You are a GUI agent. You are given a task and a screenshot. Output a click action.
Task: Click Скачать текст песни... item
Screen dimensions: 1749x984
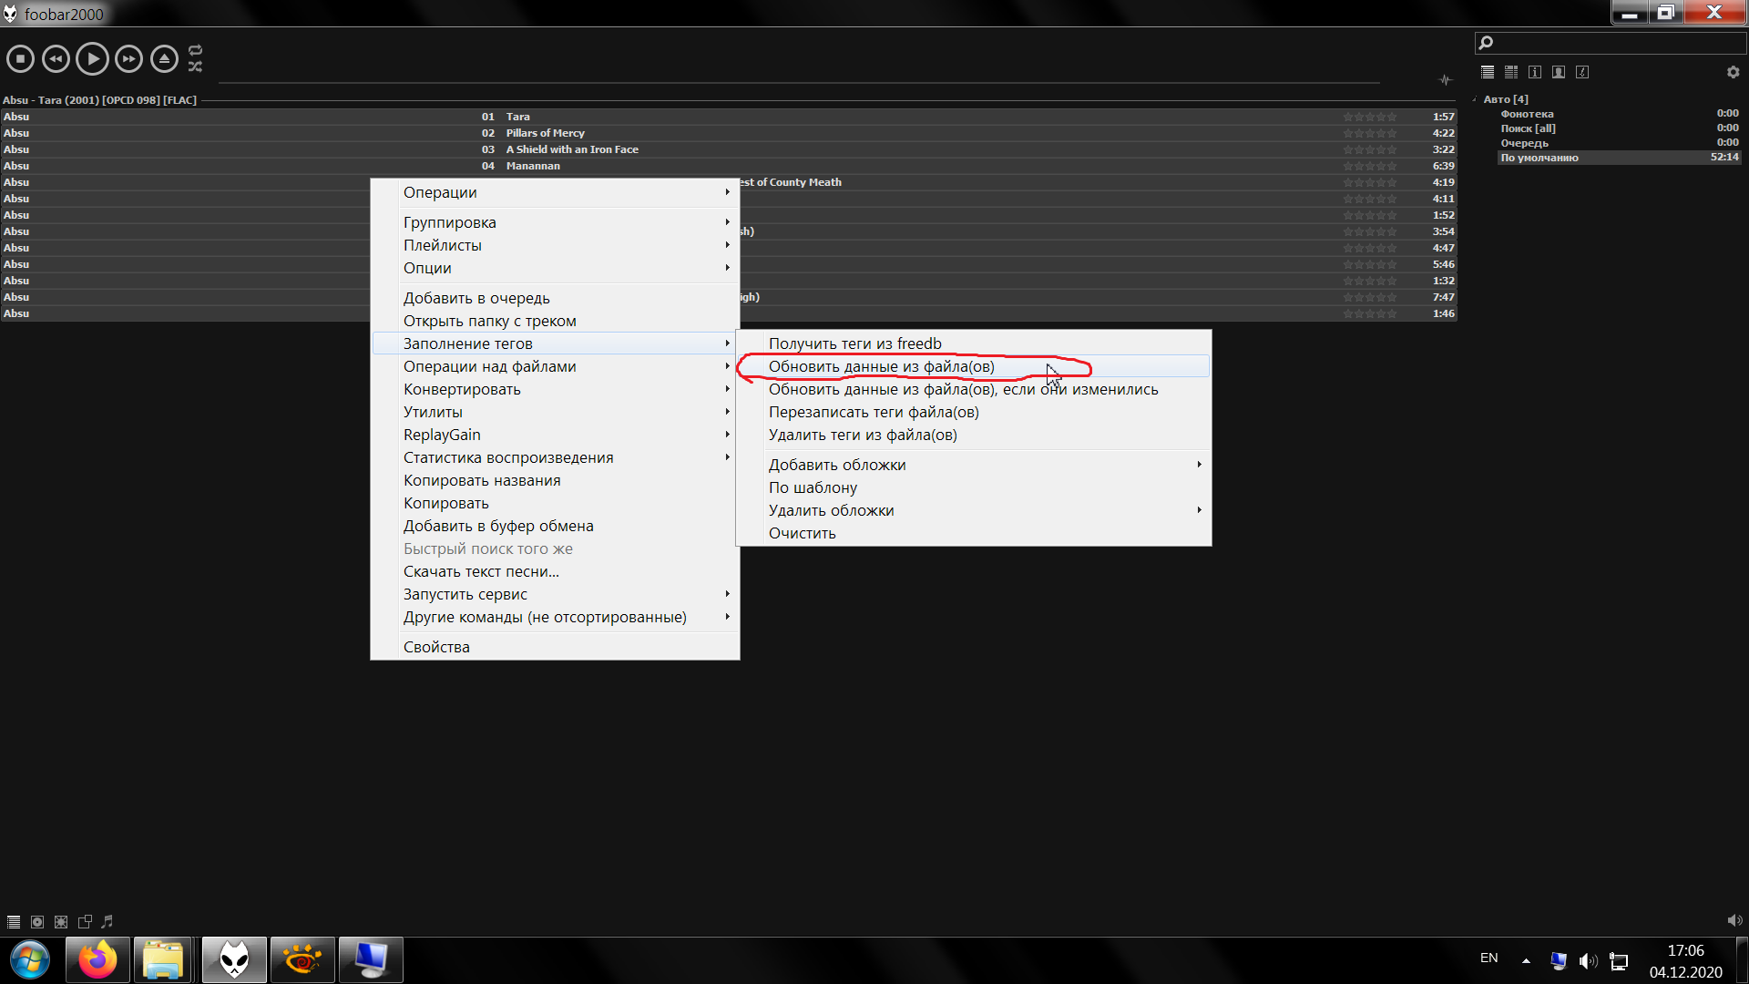click(x=481, y=571)
